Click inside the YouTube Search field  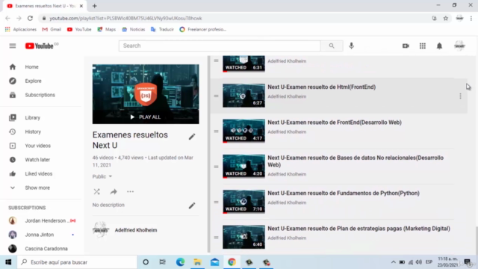click(x=220, y=46)
